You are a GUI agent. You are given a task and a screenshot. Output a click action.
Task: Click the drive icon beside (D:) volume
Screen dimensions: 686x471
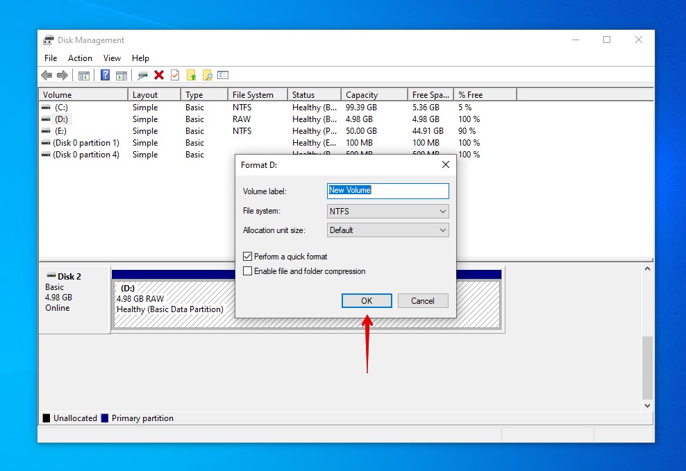46,119
